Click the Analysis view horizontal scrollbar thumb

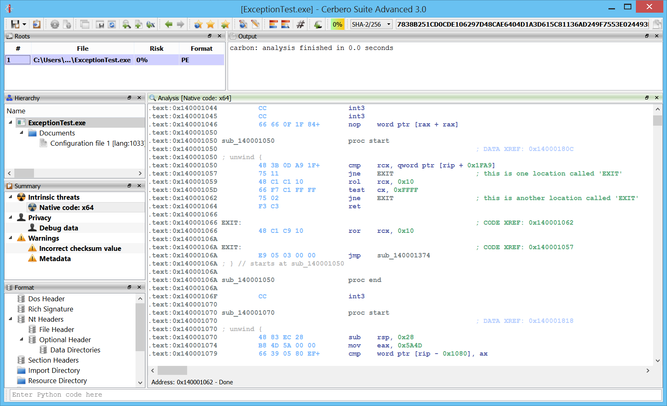[172, 370]
